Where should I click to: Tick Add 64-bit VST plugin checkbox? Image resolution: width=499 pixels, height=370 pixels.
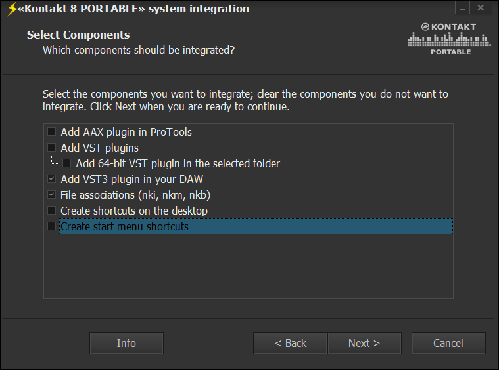point(66,163)
